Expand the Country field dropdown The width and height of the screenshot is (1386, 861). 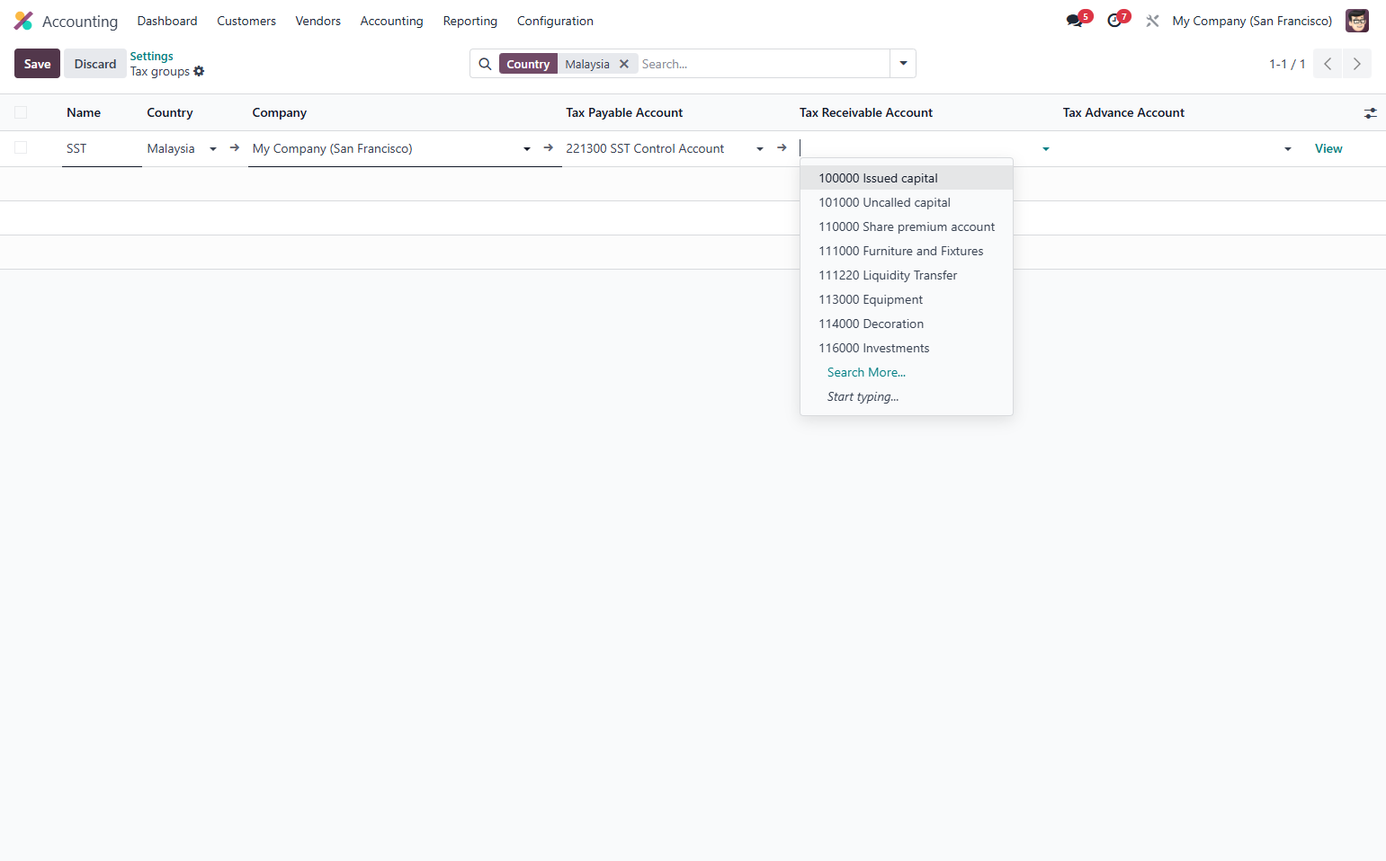pos(213,149)
